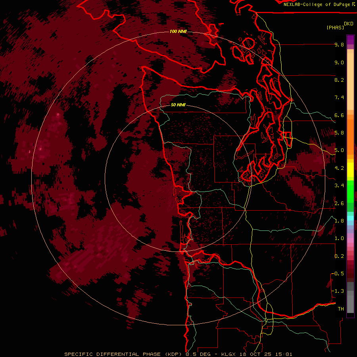Click the 8.2 value on the color scale
The image size is (357, 357).
point(339,80)
